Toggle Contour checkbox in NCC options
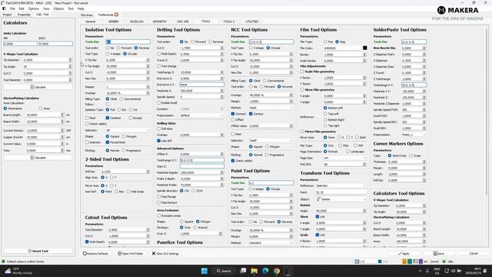492x277 pixels. coord(251,114)
